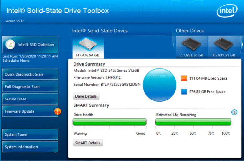
Task: Click the Version 3.5.12 label
Action: pos(15,21)
